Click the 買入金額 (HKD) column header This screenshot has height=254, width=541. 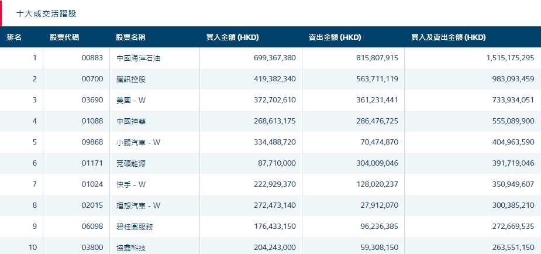[x=233, y=37]
